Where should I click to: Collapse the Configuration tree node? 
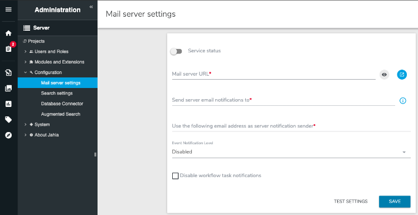pyautogui.click(x=26, y=72)
